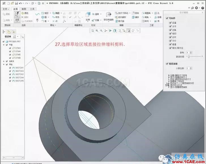This screenshot has height=164, width=206.
Task: Zoom in using the graphics toolbar magnifier
Action: (97, 31)
